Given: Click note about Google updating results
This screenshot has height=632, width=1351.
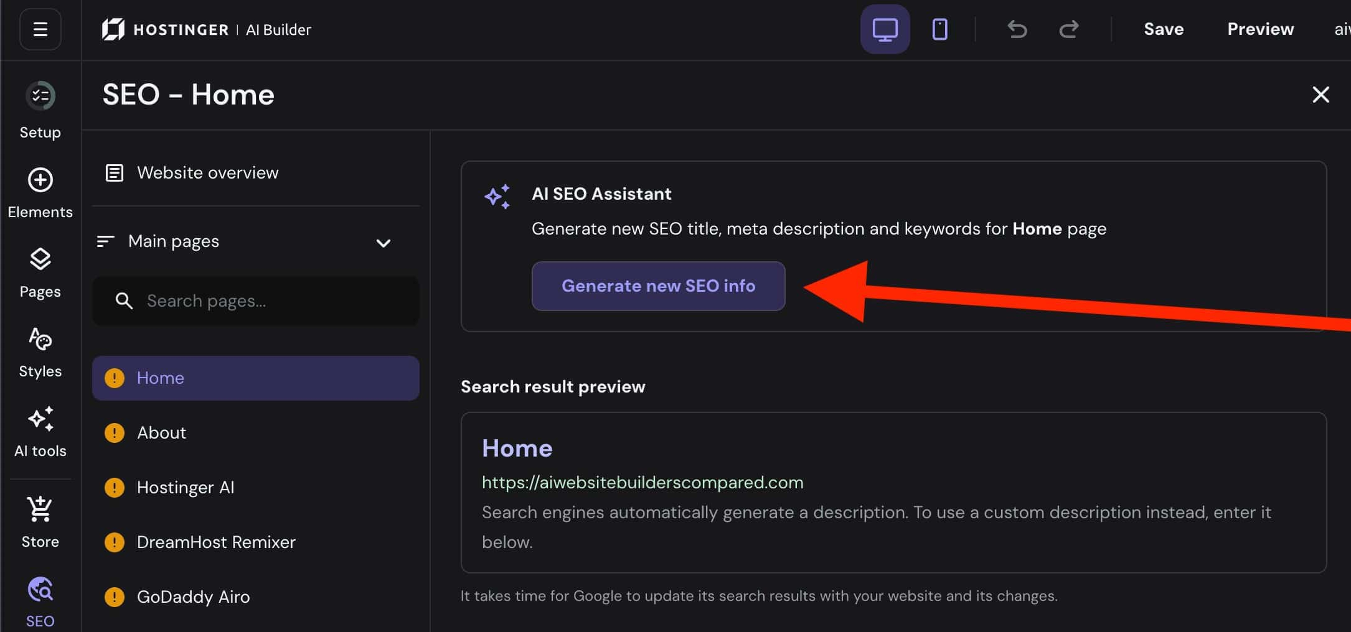Looking at the screenshot, I should (x=759, y=596).
